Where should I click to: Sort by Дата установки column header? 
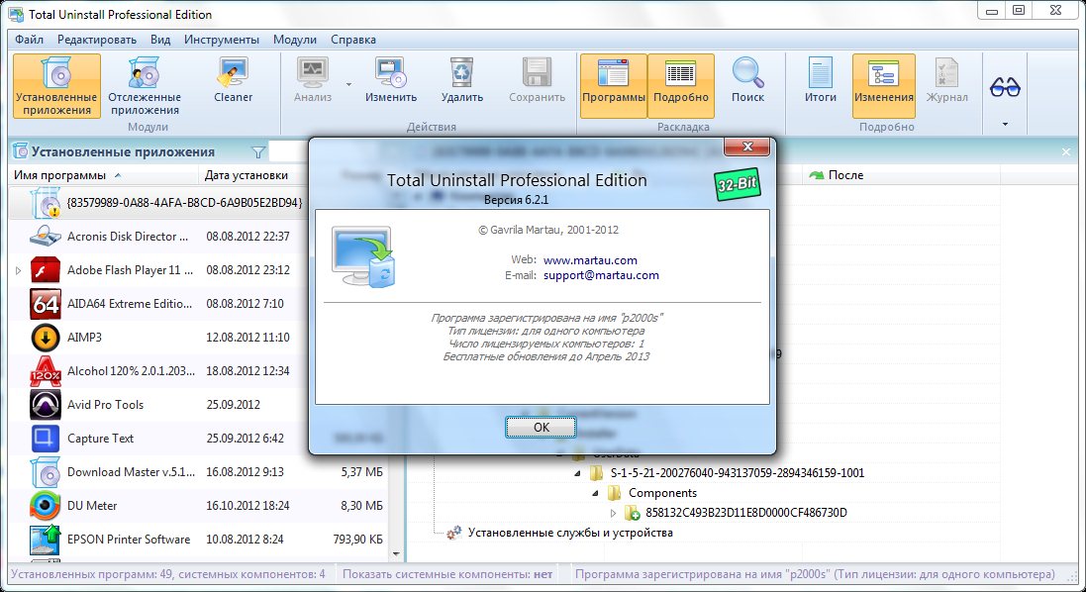246,175
